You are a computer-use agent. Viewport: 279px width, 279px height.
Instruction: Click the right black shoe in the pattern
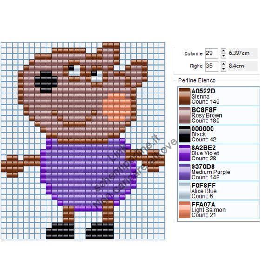click(x=100, y=231)
